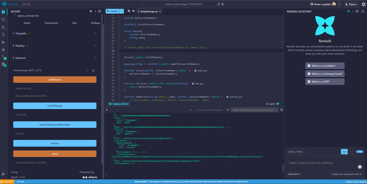
Task: Open the File Explorer sidebar icon
Action: tap(3, 19)
